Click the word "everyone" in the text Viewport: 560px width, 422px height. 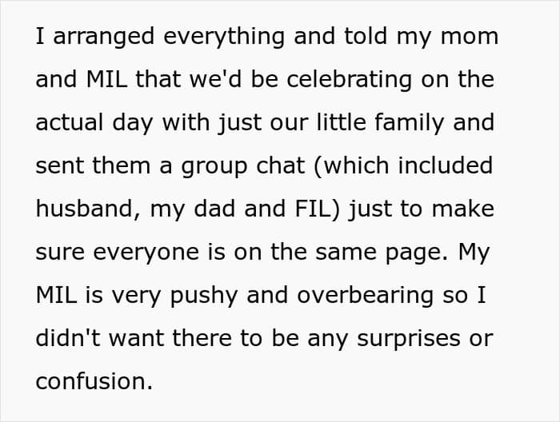(x=146, y=253)
